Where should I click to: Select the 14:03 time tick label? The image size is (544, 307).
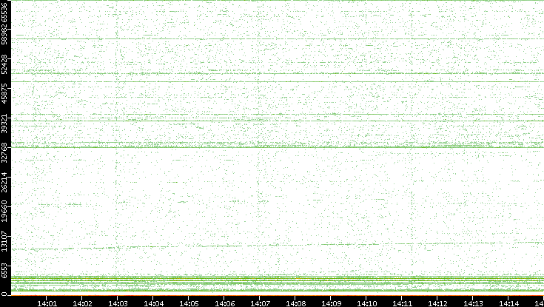[118, 303]
